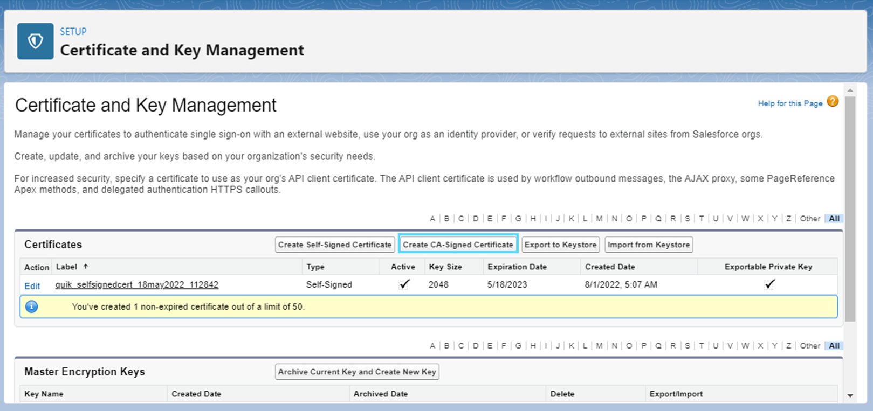Click Archive Current Key and Create New Key

[x=357, y=372]
